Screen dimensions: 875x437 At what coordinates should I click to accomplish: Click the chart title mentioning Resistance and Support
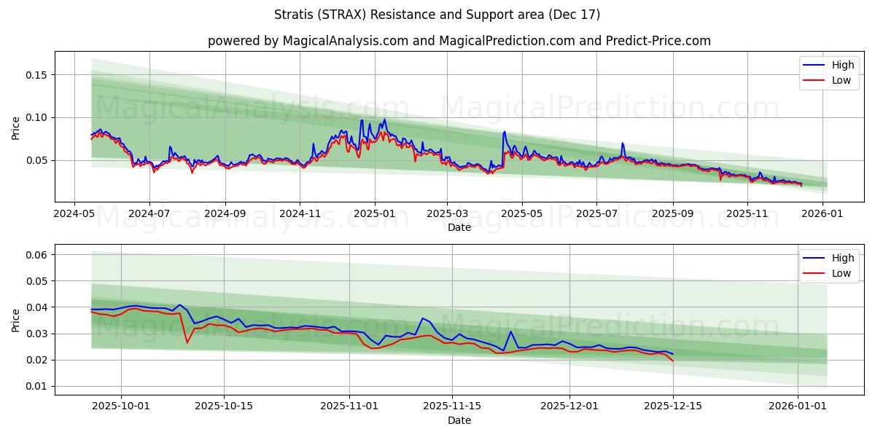pos(437,15)
